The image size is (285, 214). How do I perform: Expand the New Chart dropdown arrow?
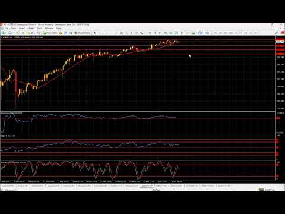[6, 33]
